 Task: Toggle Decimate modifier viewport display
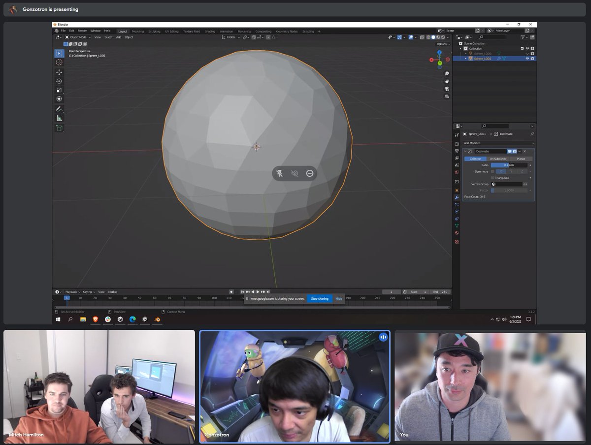(x=509, y=151)
